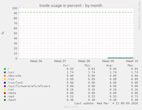The image size is (142, 110).
Task: Click the Cur value 0.03 for root /
Action: click(70, 69)
